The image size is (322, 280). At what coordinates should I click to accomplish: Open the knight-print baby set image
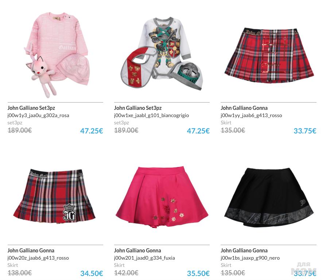pos(162,54)
